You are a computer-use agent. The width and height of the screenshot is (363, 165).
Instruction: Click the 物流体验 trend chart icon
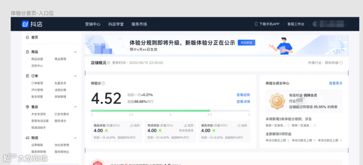(x=186, y=126)
